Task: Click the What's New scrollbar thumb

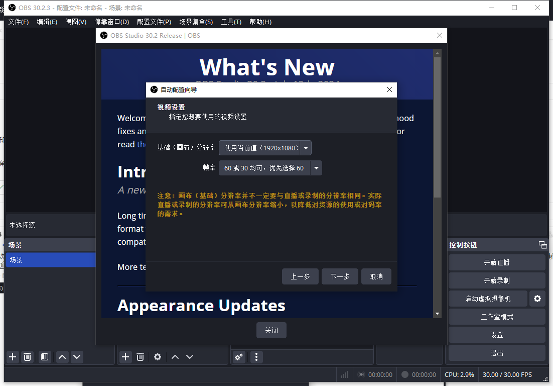Action: click(437, 128)
